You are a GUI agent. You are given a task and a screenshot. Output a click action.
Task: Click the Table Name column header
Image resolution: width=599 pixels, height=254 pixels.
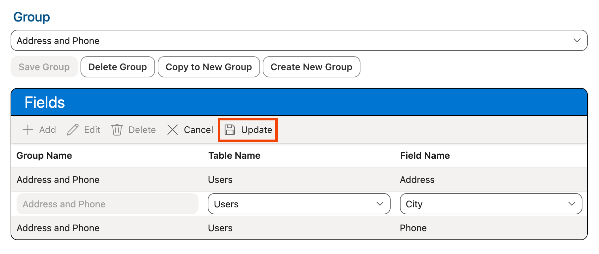234,155
